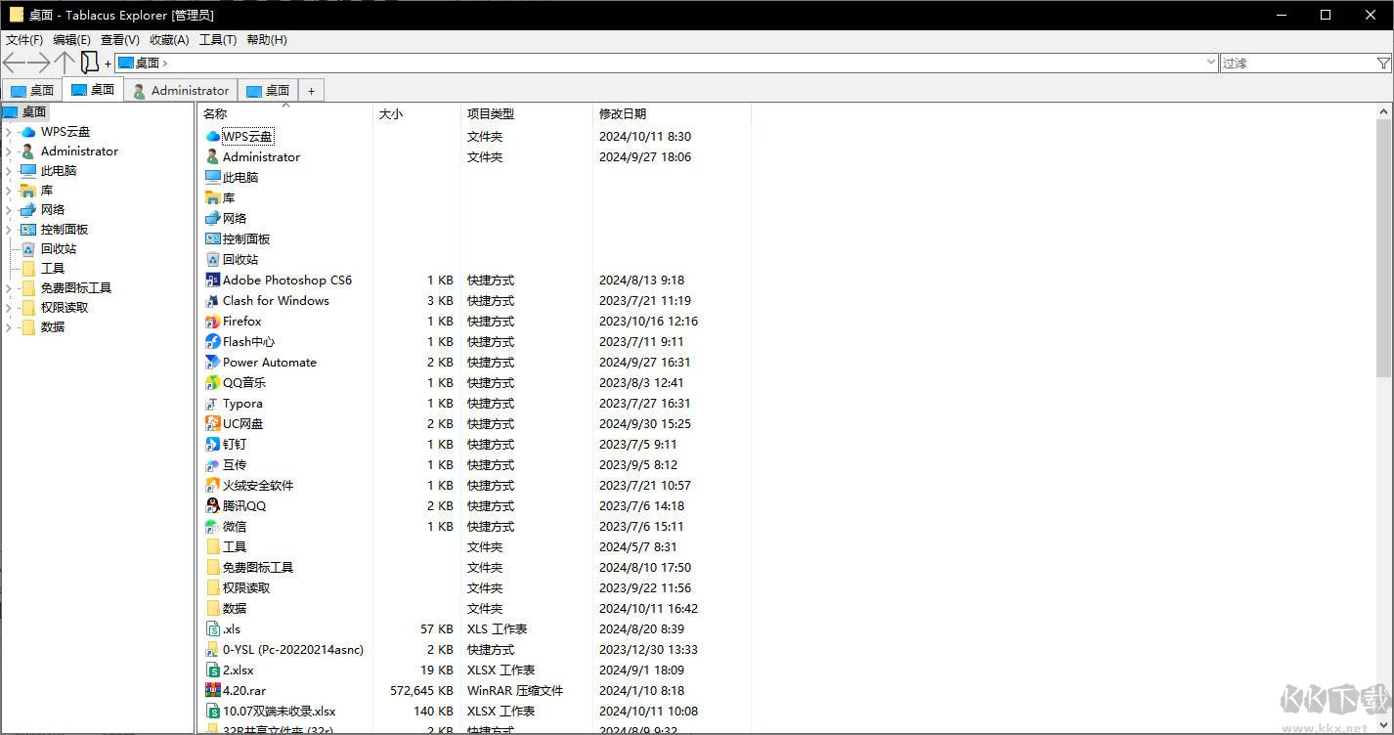This screenshot has height=735, width=1394.
Task: Click the 2024/10/11 16:42 date cell
Action: tap(648, 609)
